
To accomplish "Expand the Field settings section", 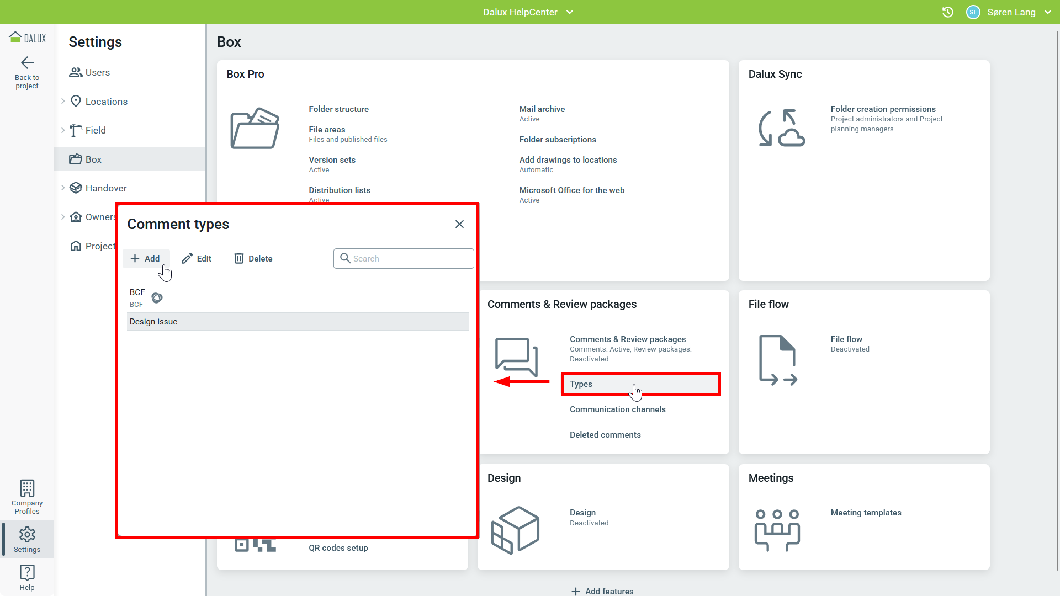I will 63,130.
